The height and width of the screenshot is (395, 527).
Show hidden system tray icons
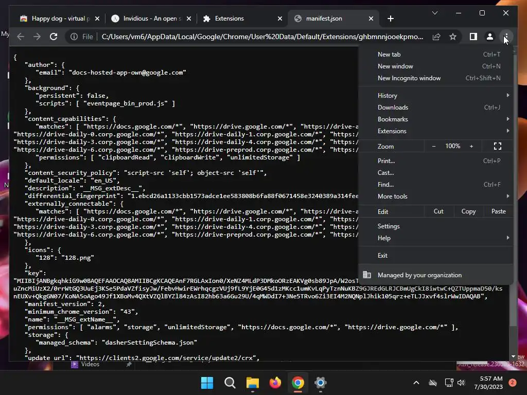[416, 383]
